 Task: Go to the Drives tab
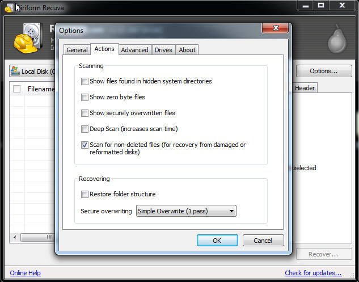[x=163, y=50]
